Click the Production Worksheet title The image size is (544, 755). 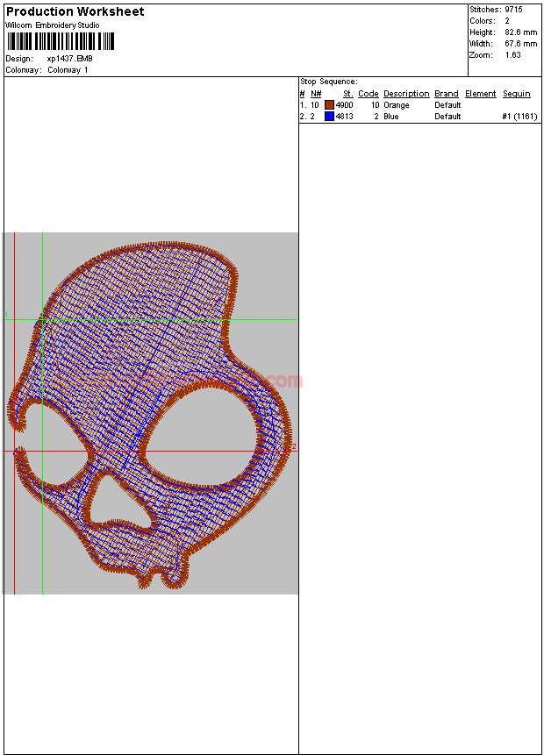point(75,11)
